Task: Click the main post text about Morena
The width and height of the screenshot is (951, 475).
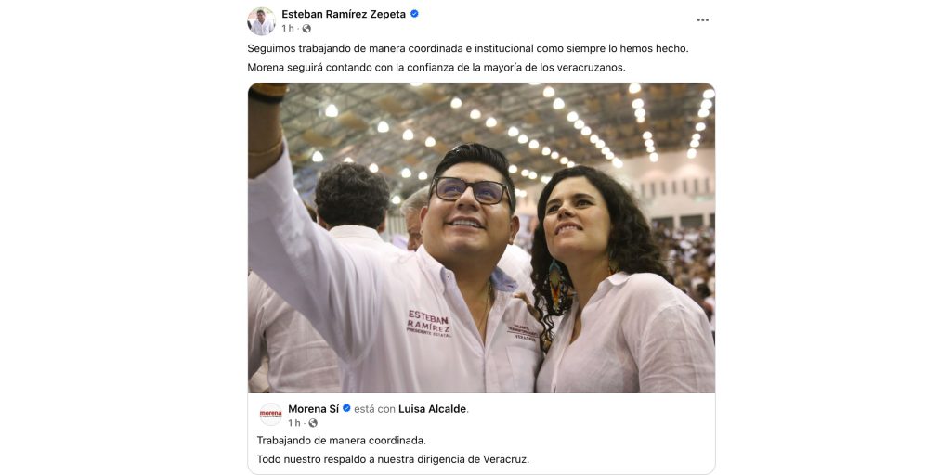Action: [436, 68]
